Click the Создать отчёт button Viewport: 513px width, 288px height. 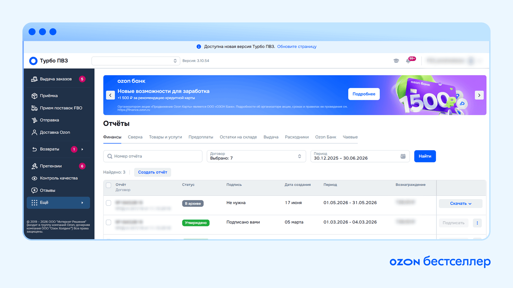(x=153, y=172)
